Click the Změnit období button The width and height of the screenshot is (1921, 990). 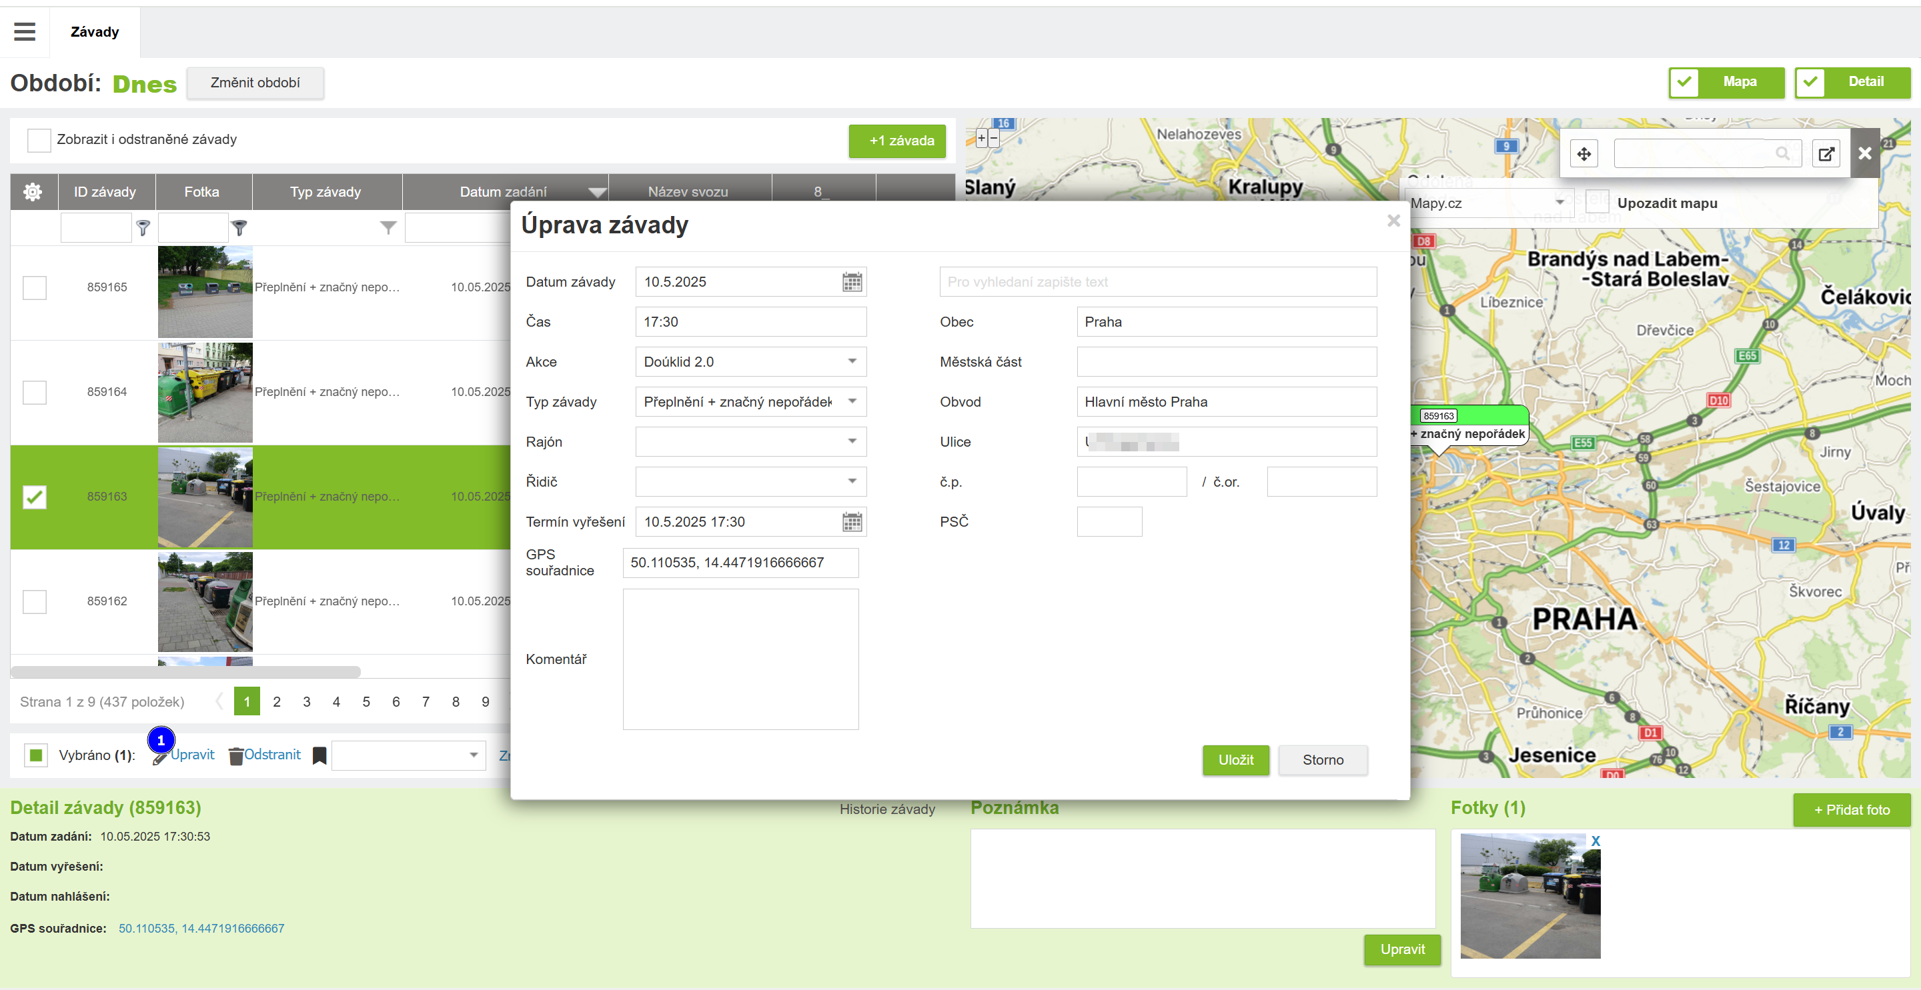point(255,83)
